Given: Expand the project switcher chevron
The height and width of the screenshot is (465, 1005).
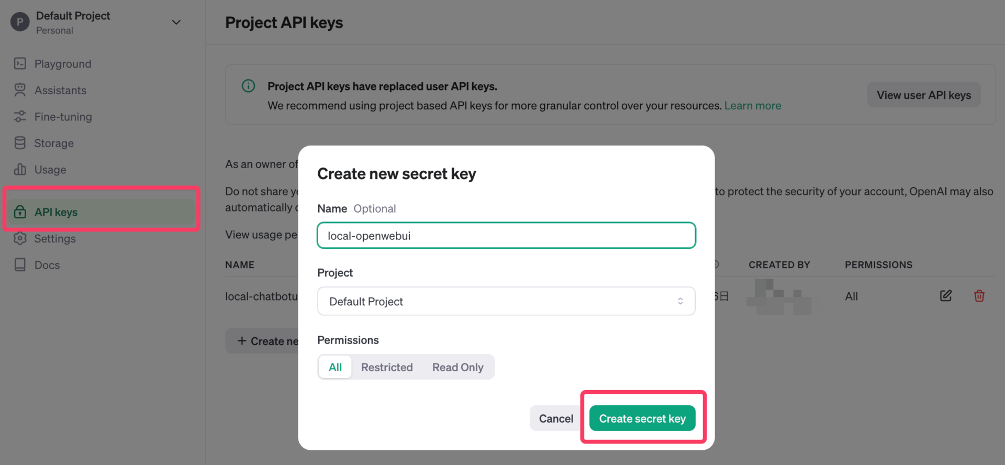Looking at the screenshot, I should click(176, 23).
